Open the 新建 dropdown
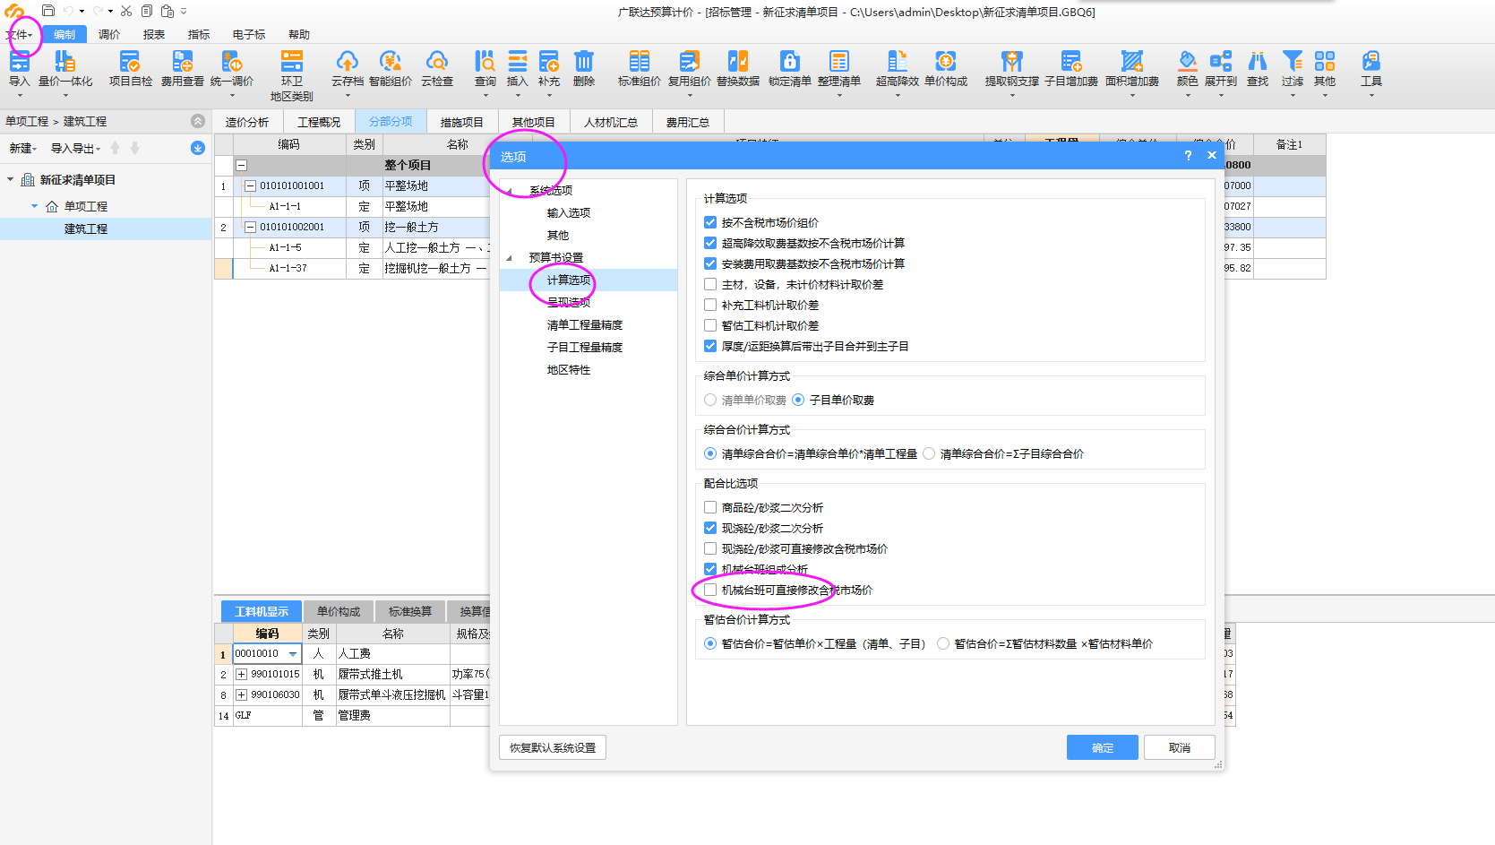The height and width of the screenshot is (845, 1495). pyautogui.click(x=22, y=149)
